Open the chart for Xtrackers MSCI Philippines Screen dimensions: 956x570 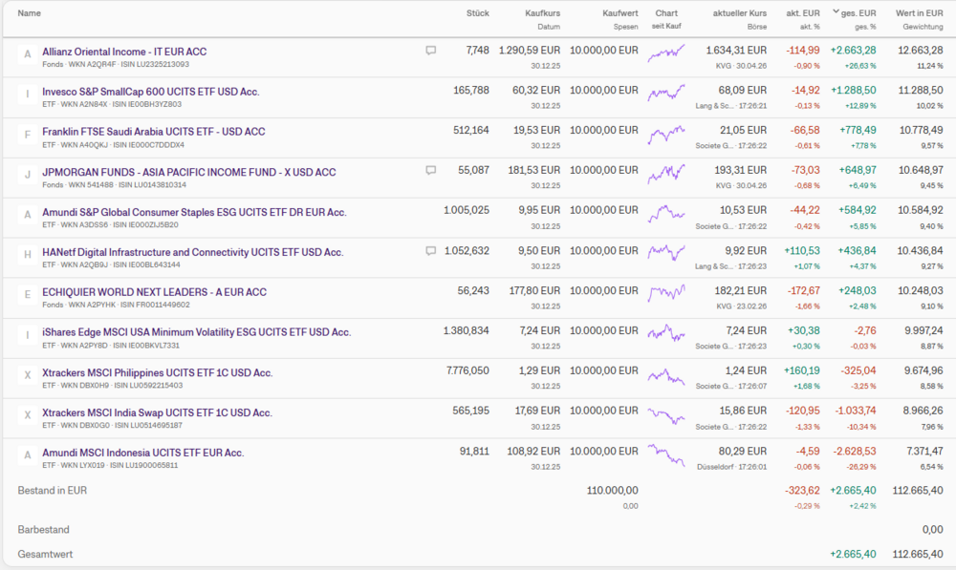tap(666, 376)
